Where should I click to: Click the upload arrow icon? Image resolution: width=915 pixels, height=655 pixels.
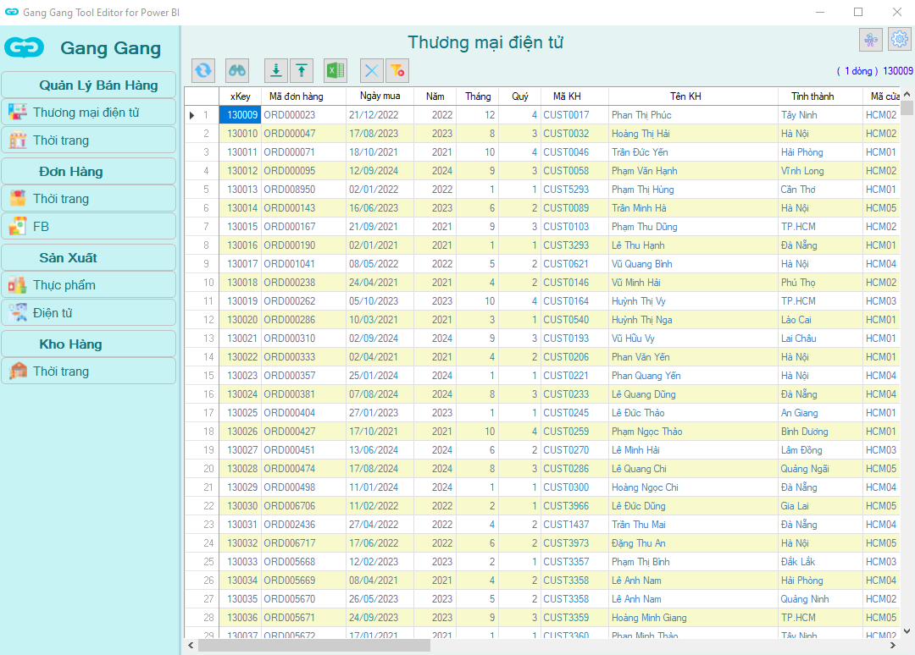point(302,71)
